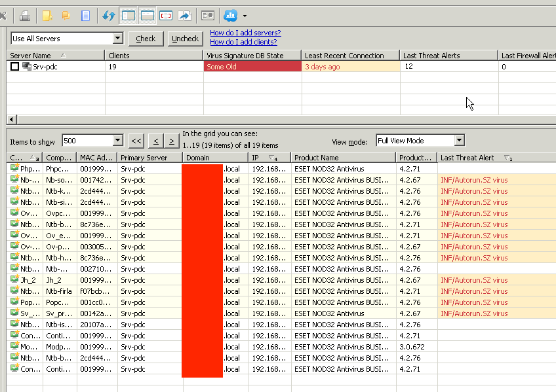This screenshot has height=392, width=556.
Task: Click the Ov_e client status icon
Action: (x=14, y=234)
